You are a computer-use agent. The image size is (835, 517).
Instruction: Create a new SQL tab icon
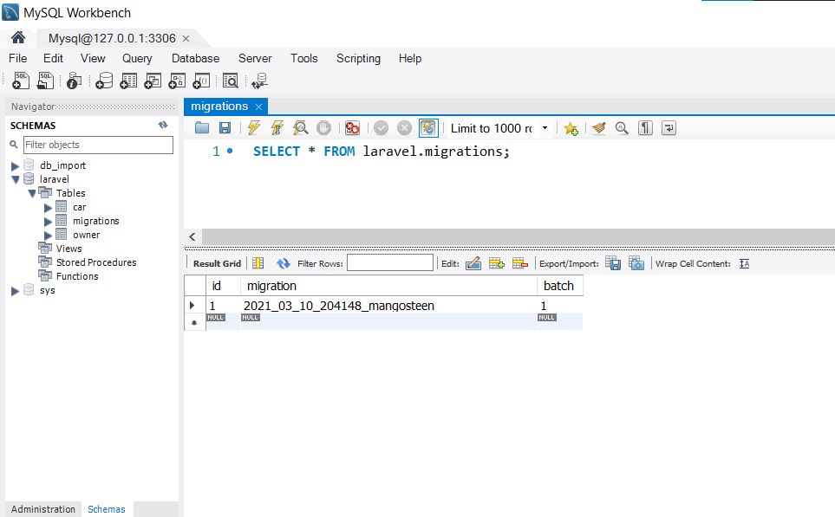21,81
